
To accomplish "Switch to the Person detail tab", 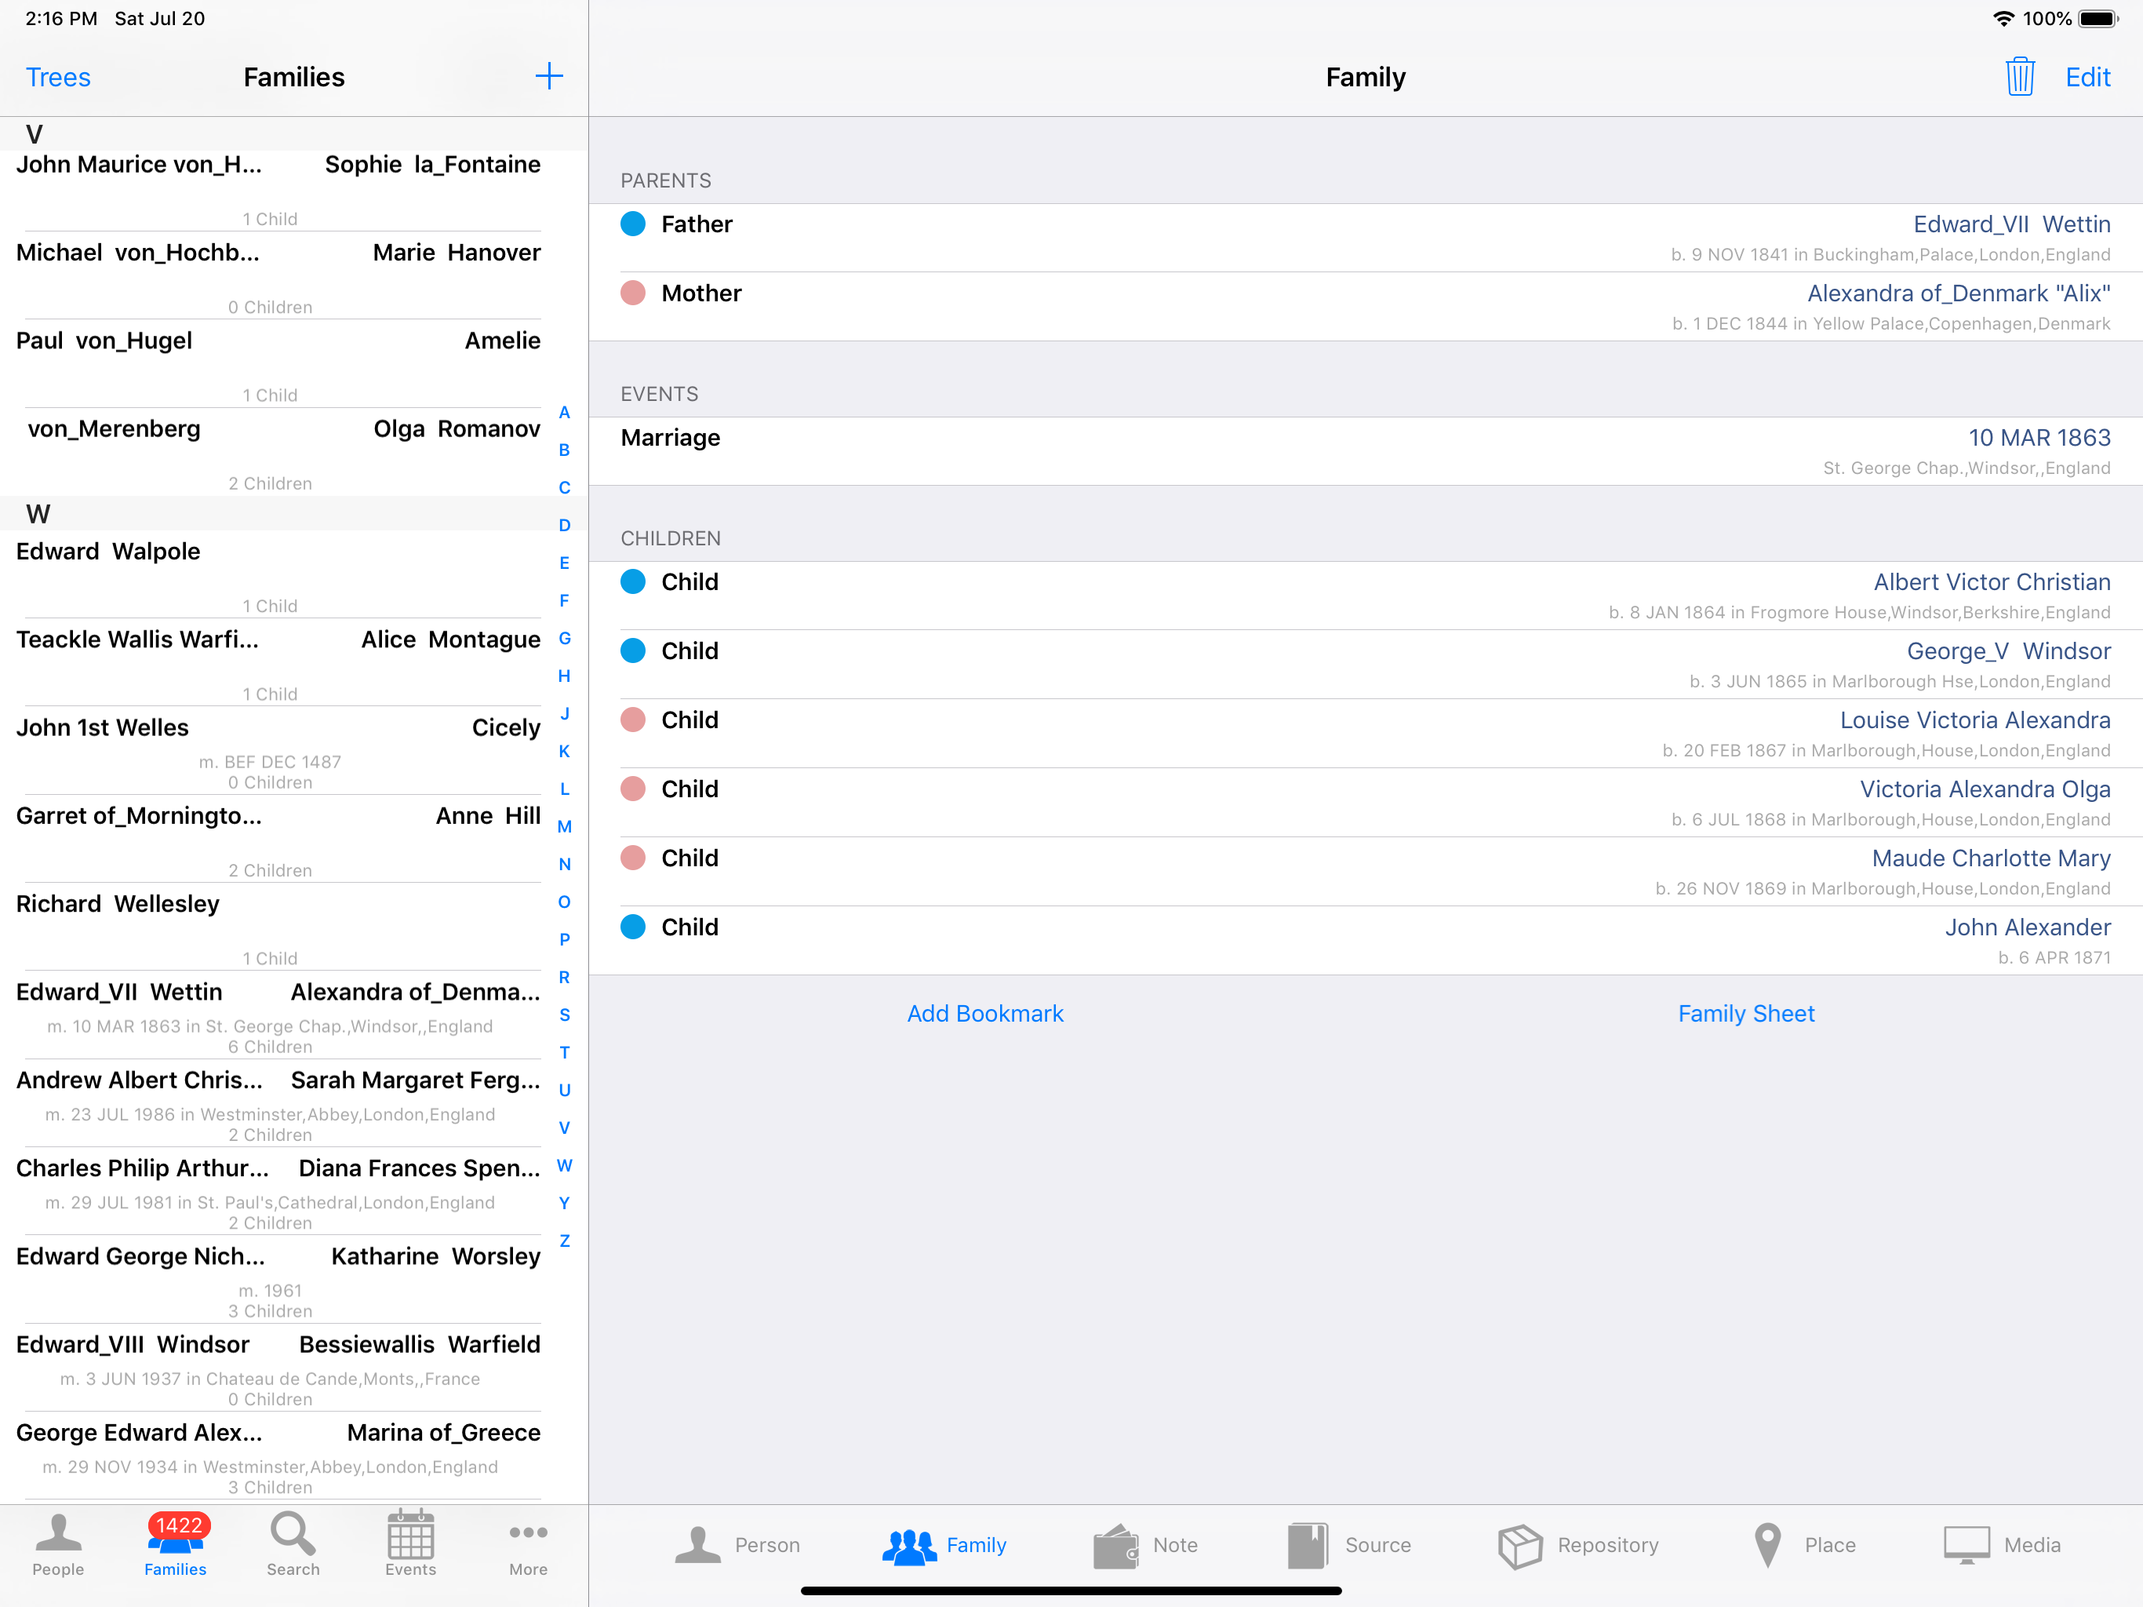I will click(737, 1545).
